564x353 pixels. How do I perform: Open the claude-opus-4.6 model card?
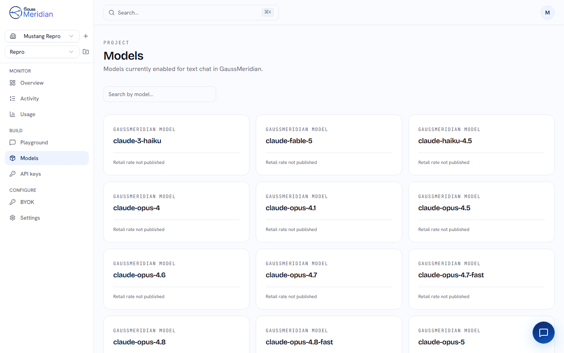(x=176, y=279)
